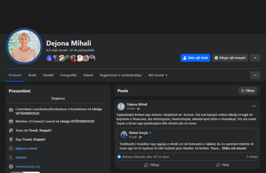Click the Instagram icon next to detjona_mihali
The image size is (266, 173).
pos(11,148)
